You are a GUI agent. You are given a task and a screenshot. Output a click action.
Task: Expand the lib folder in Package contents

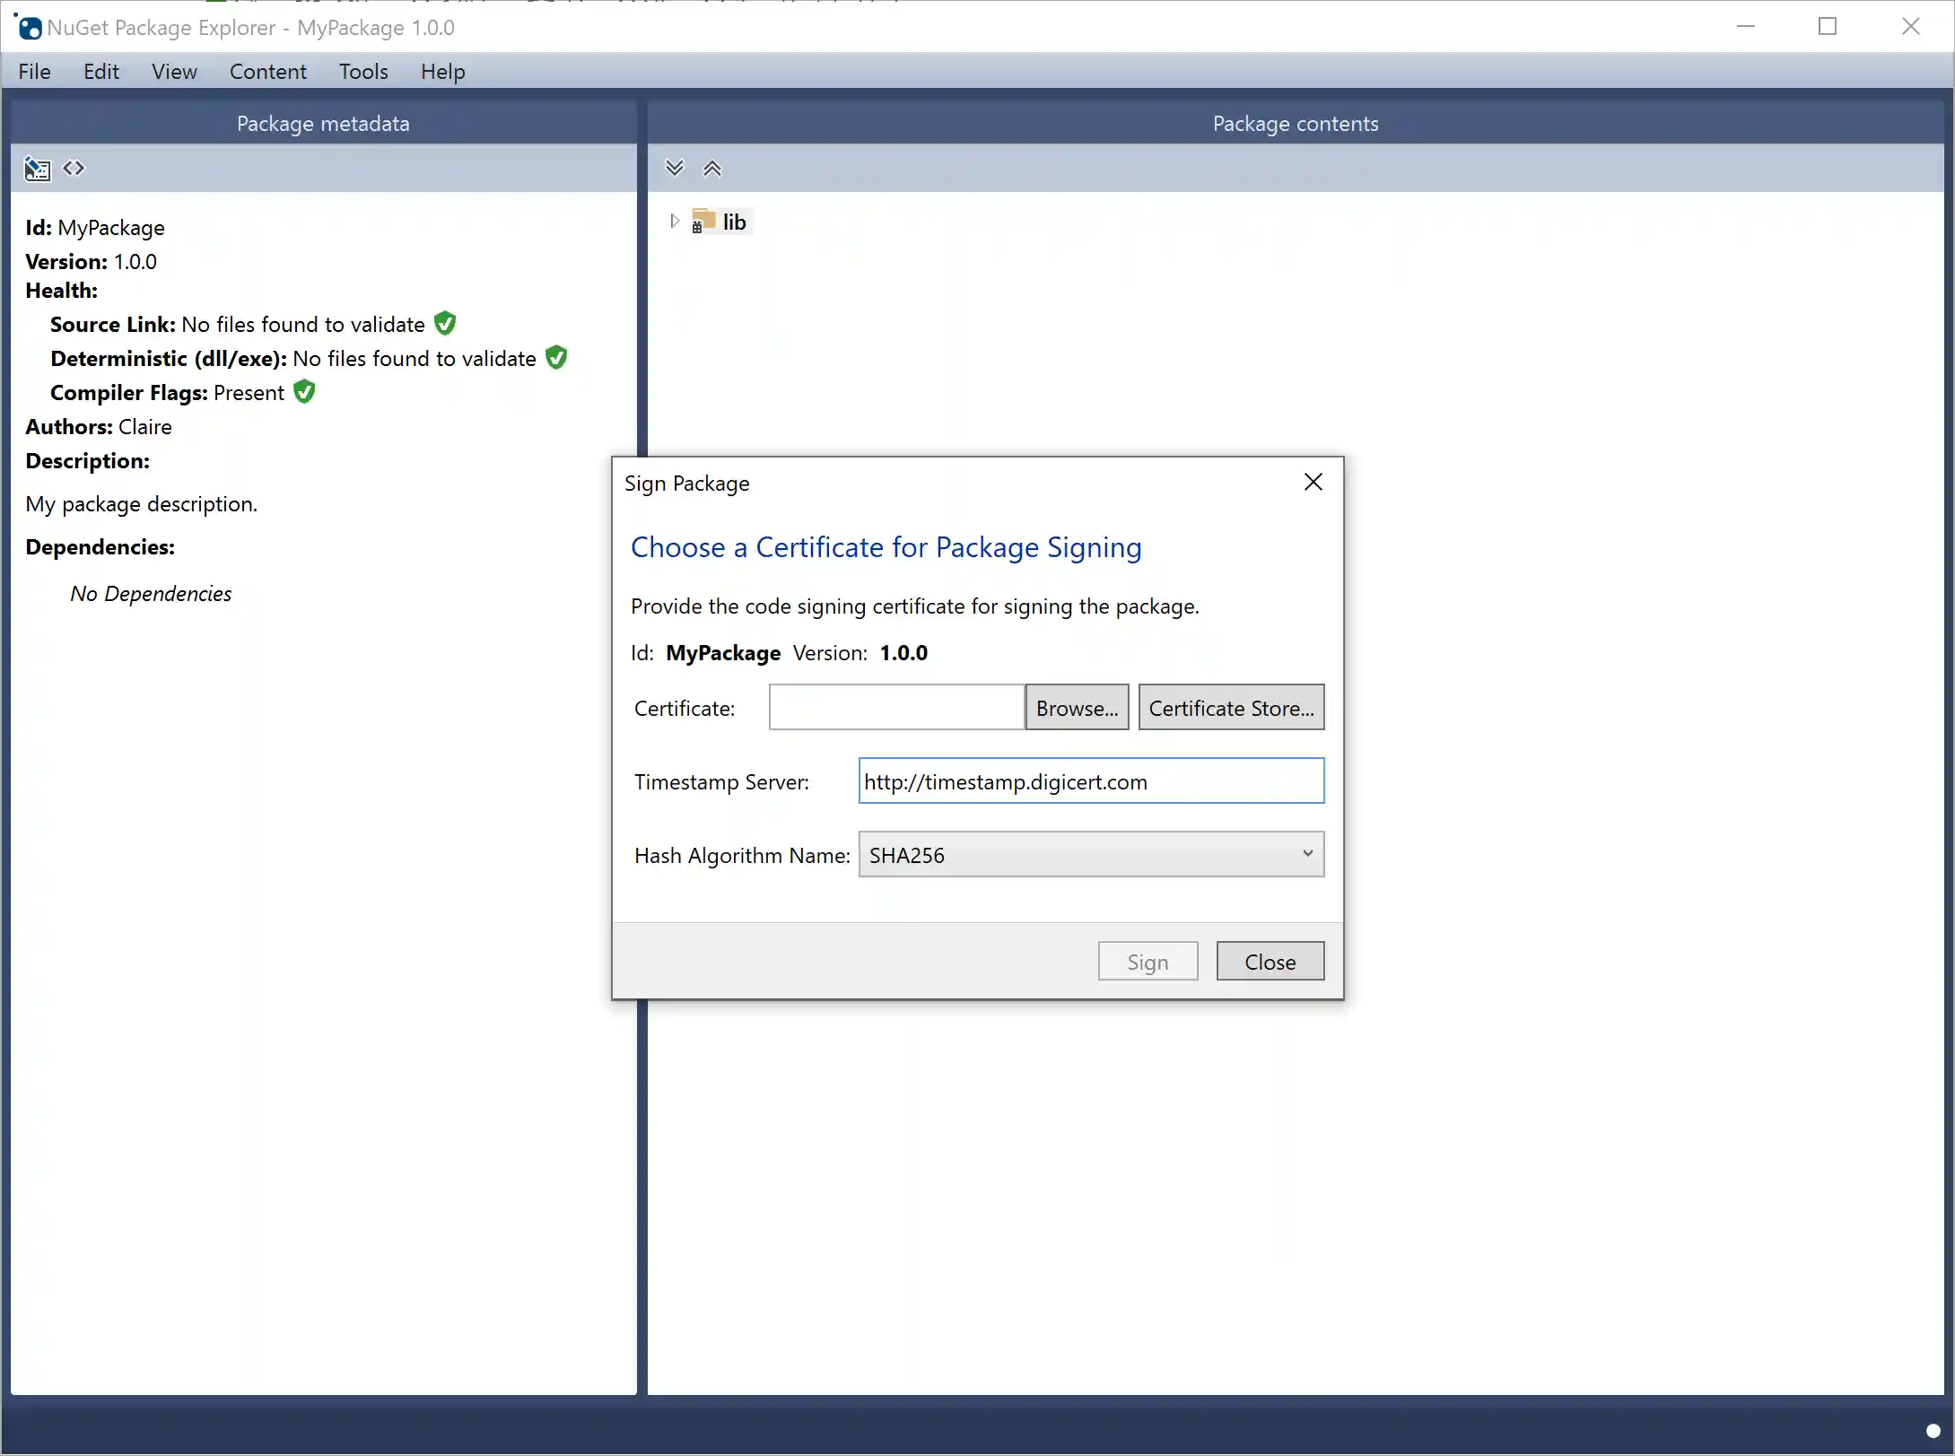point(674,221)
